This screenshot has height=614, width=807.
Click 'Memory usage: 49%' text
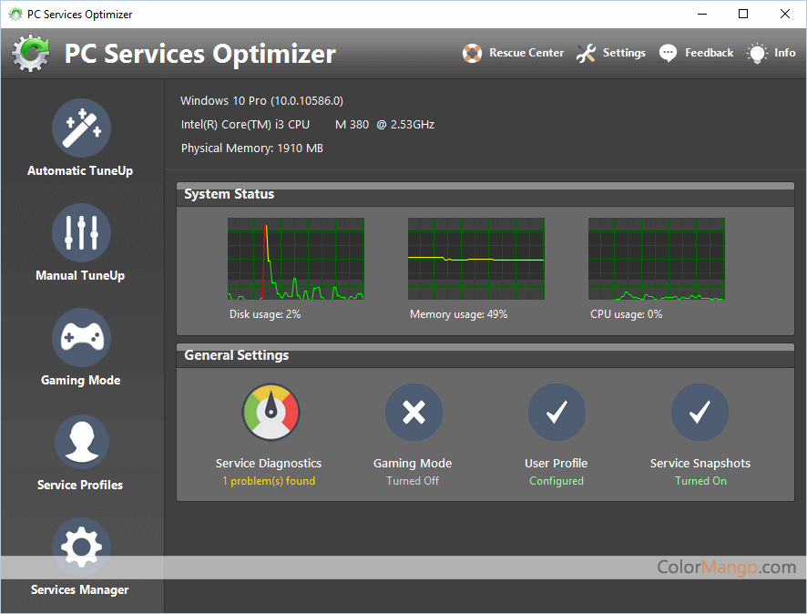click(x=458, y=314)
